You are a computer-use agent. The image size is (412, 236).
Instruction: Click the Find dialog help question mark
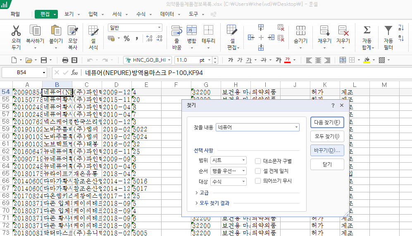333,105
